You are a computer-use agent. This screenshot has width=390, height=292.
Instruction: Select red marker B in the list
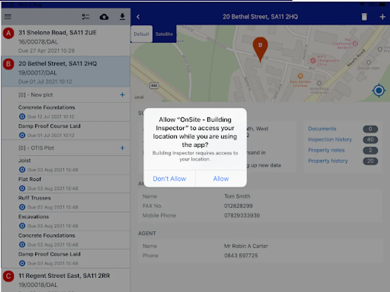click(8, 64)
